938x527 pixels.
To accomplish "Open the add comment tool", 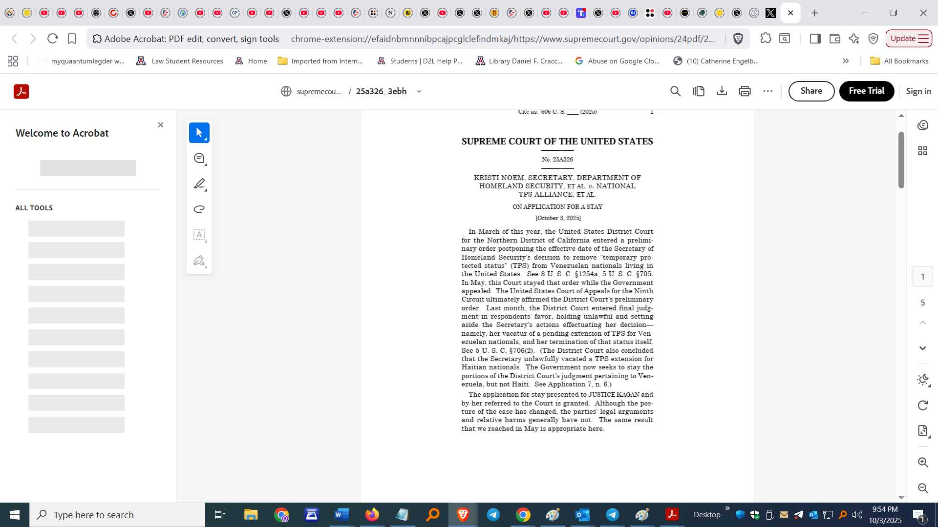I will point(199,158).
